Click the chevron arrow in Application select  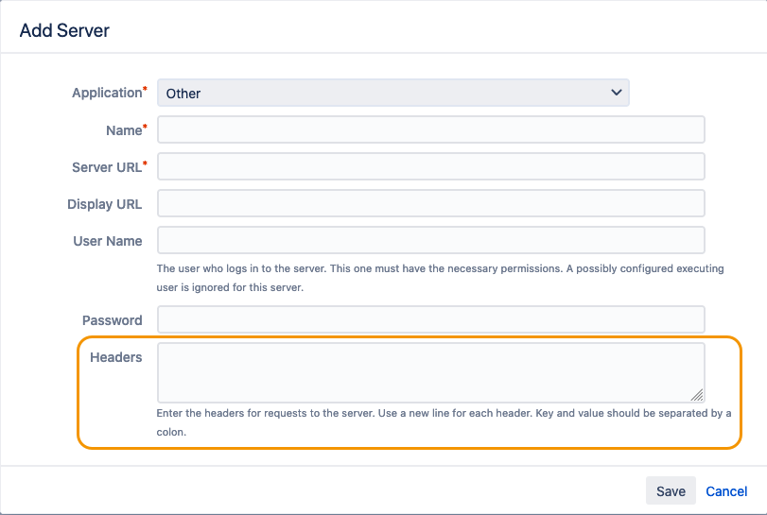coord(617,93)
